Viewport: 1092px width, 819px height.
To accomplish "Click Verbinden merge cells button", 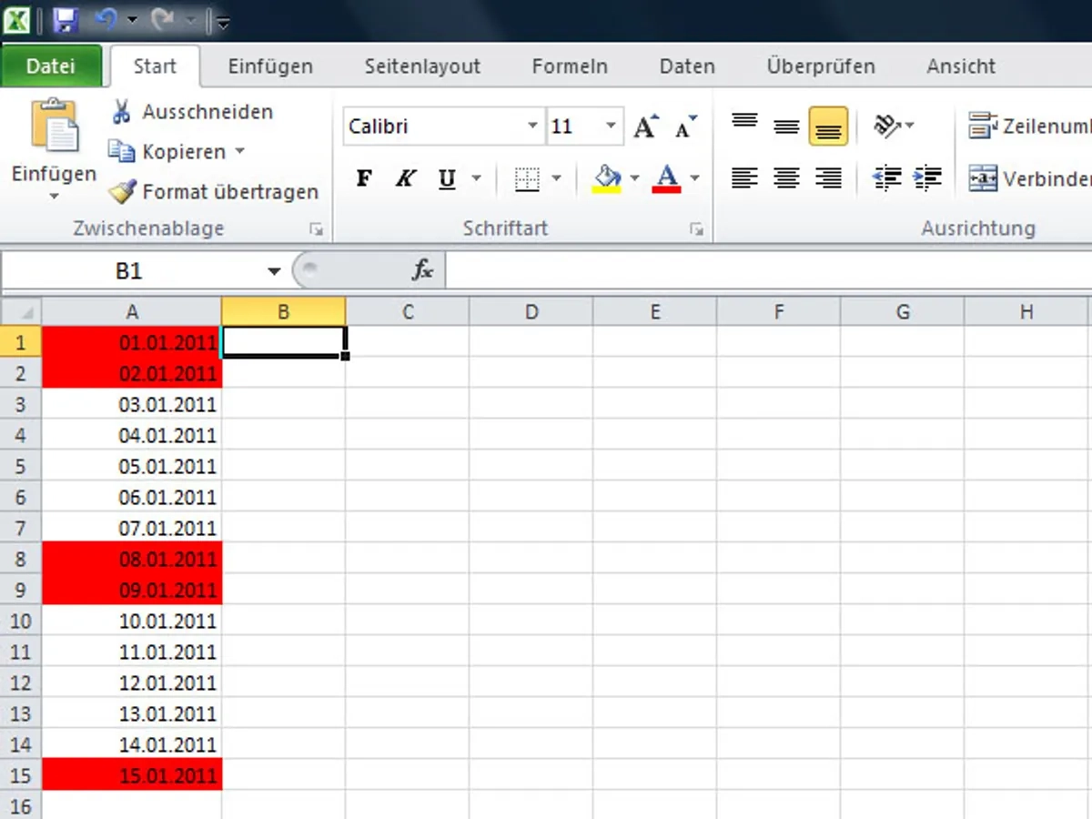I will pos(1028,178).
